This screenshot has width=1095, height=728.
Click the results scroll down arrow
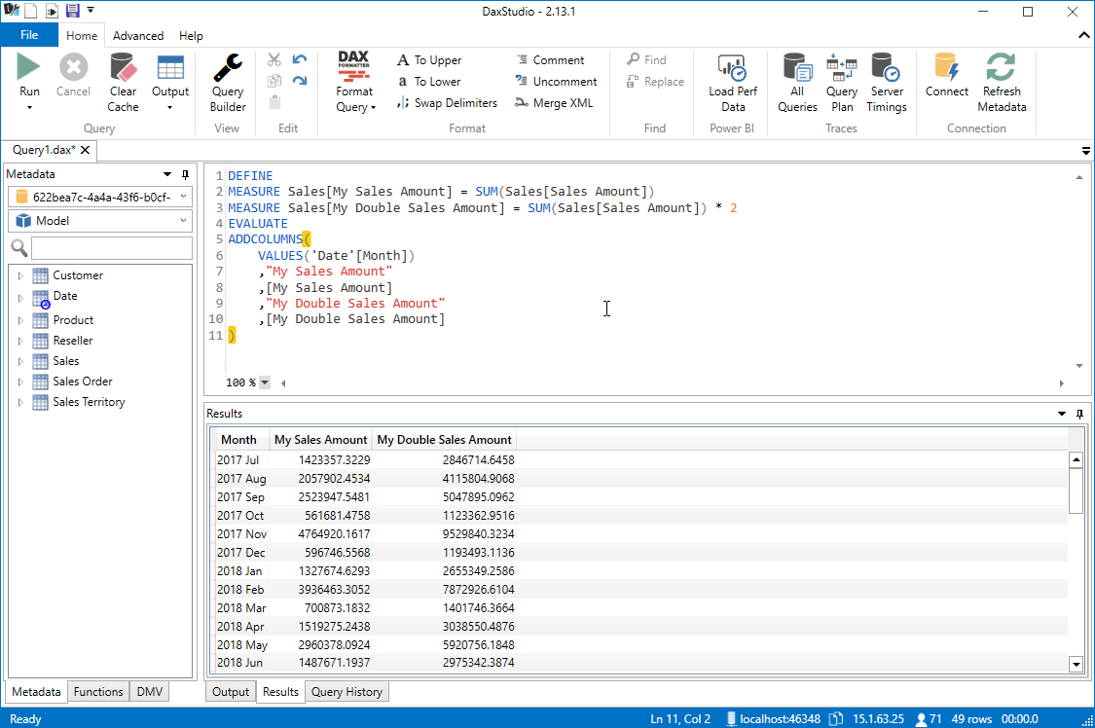(x=1076, y=665)
